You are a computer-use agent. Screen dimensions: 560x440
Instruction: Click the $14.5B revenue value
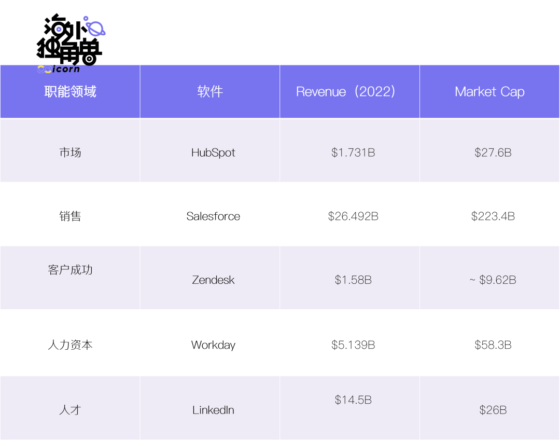(353, 400)
